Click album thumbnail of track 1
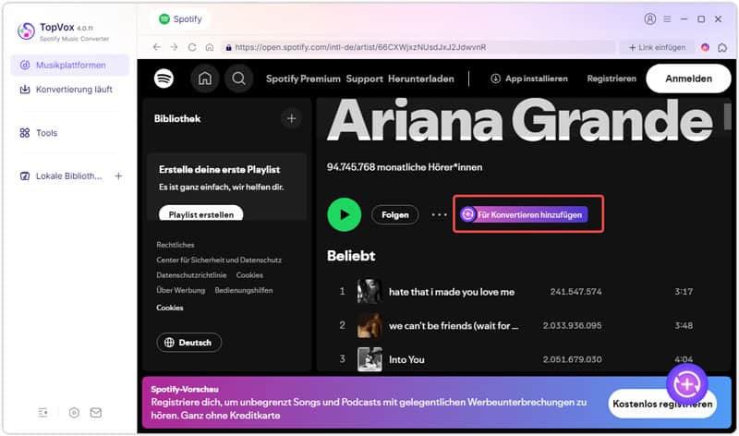Viewport: 739px width, 436px height. click(x=369, y=291)
